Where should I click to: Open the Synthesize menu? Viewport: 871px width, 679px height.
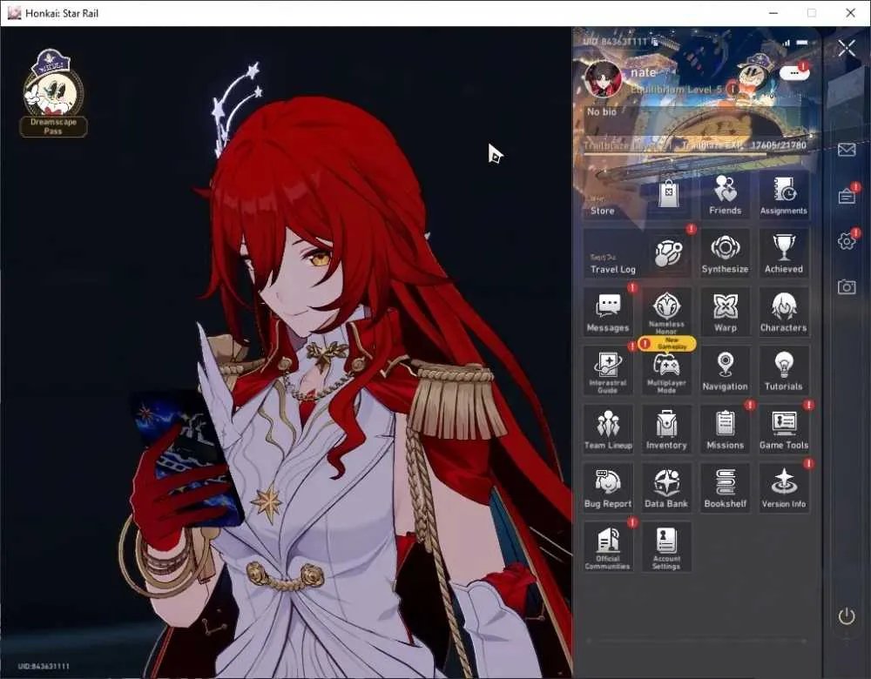coord(725,253)
